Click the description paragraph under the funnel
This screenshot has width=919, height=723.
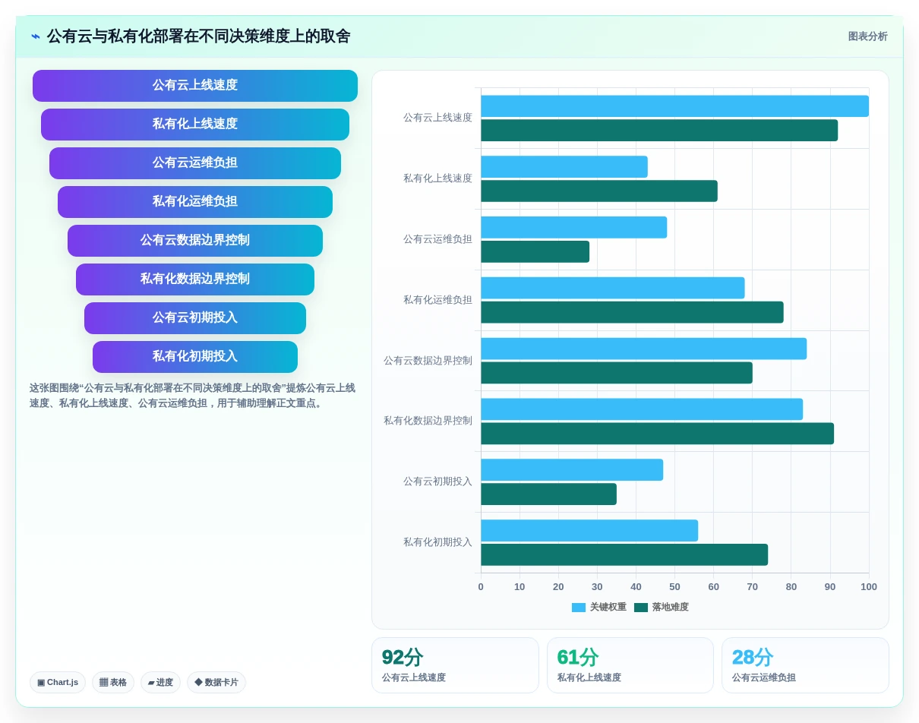pos(192,396)
